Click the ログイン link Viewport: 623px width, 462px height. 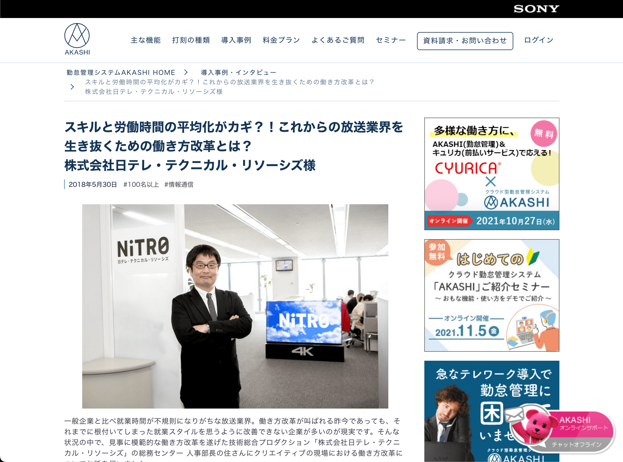539,40
